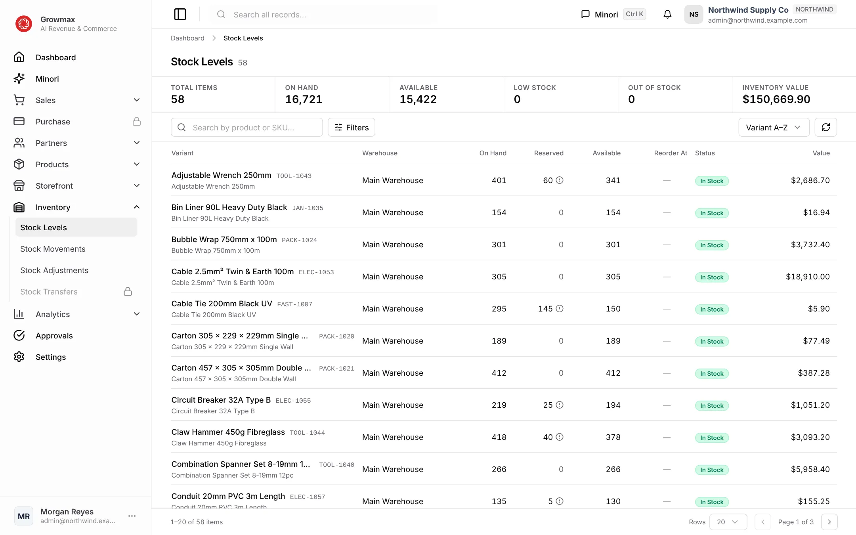Click the Stock Transfers lock icon
856x535 pixels.
point(128,292)
